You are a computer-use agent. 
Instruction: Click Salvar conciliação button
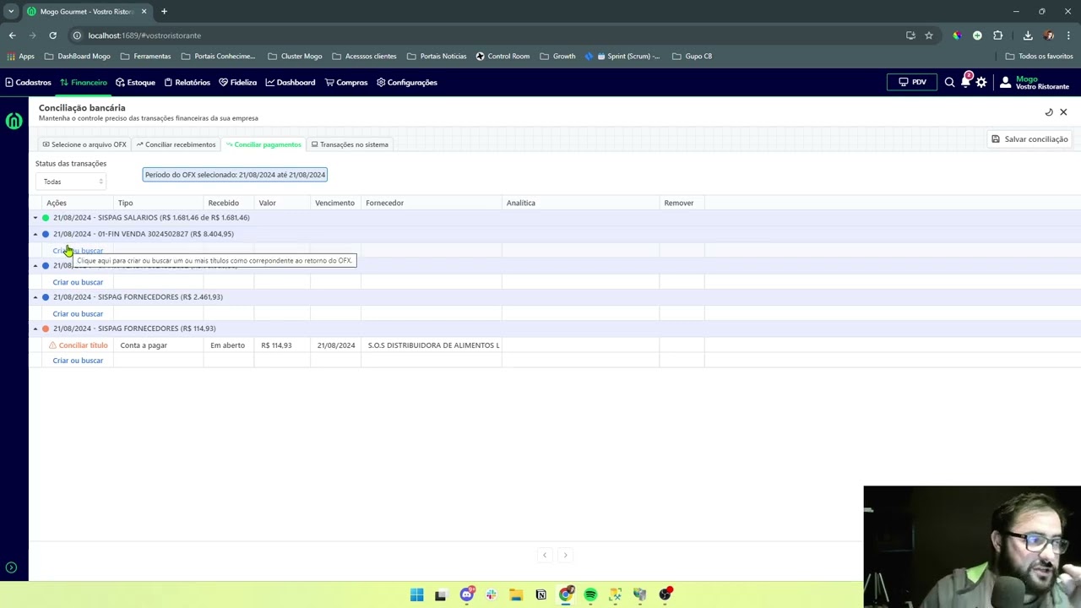(1029, 139)
